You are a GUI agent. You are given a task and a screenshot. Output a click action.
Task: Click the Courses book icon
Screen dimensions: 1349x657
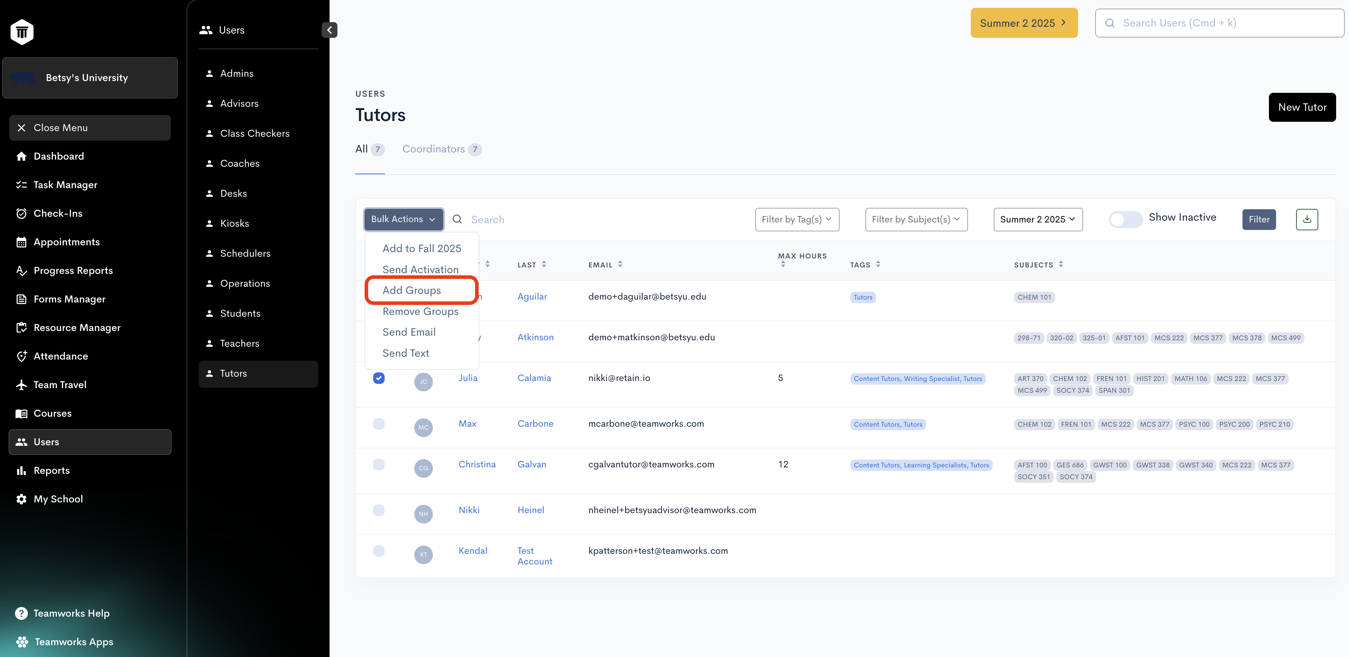[21, 413]
